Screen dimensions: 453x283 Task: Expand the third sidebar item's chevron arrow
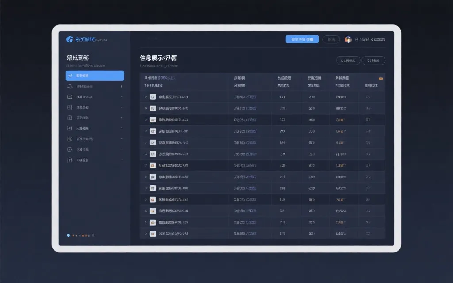122,97
